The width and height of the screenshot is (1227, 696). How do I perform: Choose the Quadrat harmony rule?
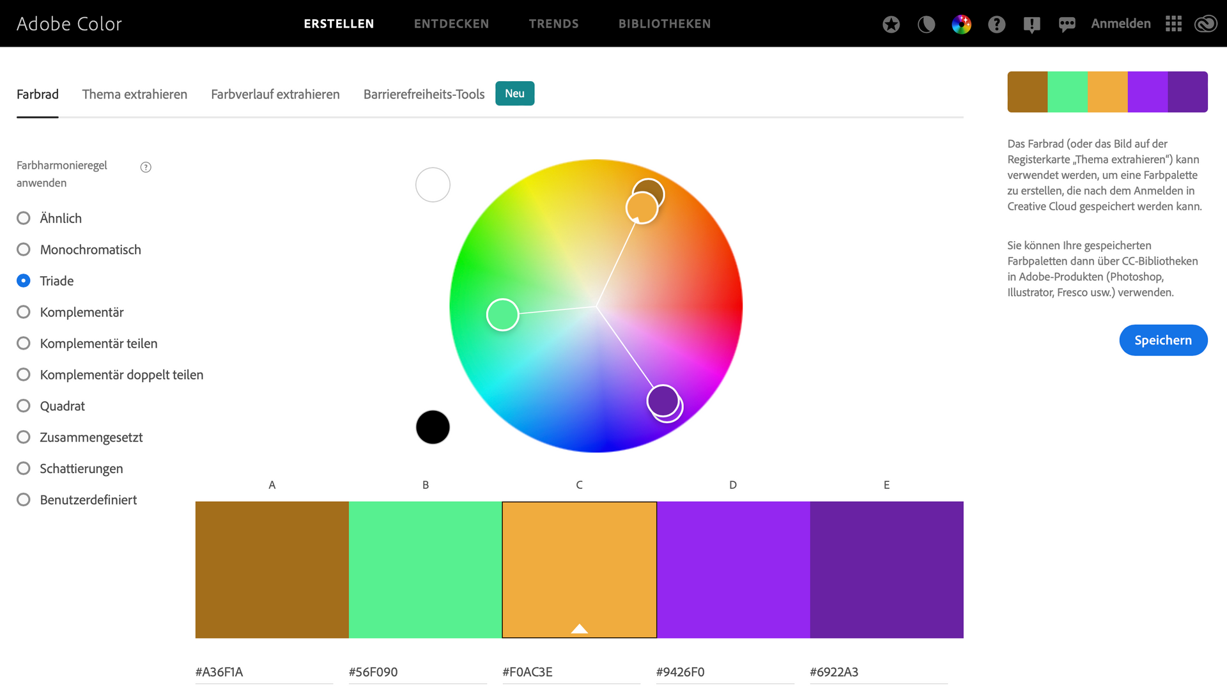24,406
